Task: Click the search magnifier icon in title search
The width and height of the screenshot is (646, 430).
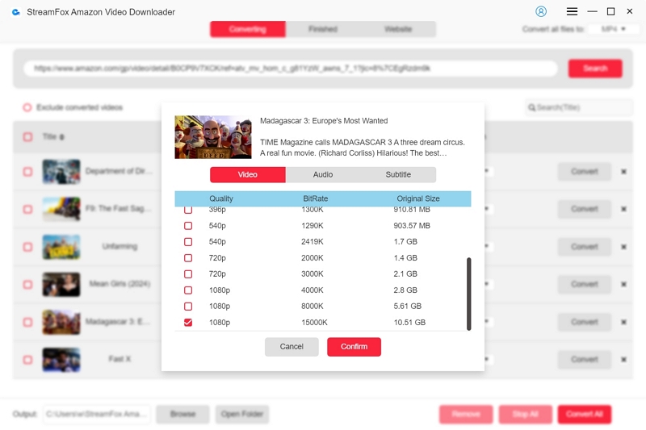Action: [532, 107]
